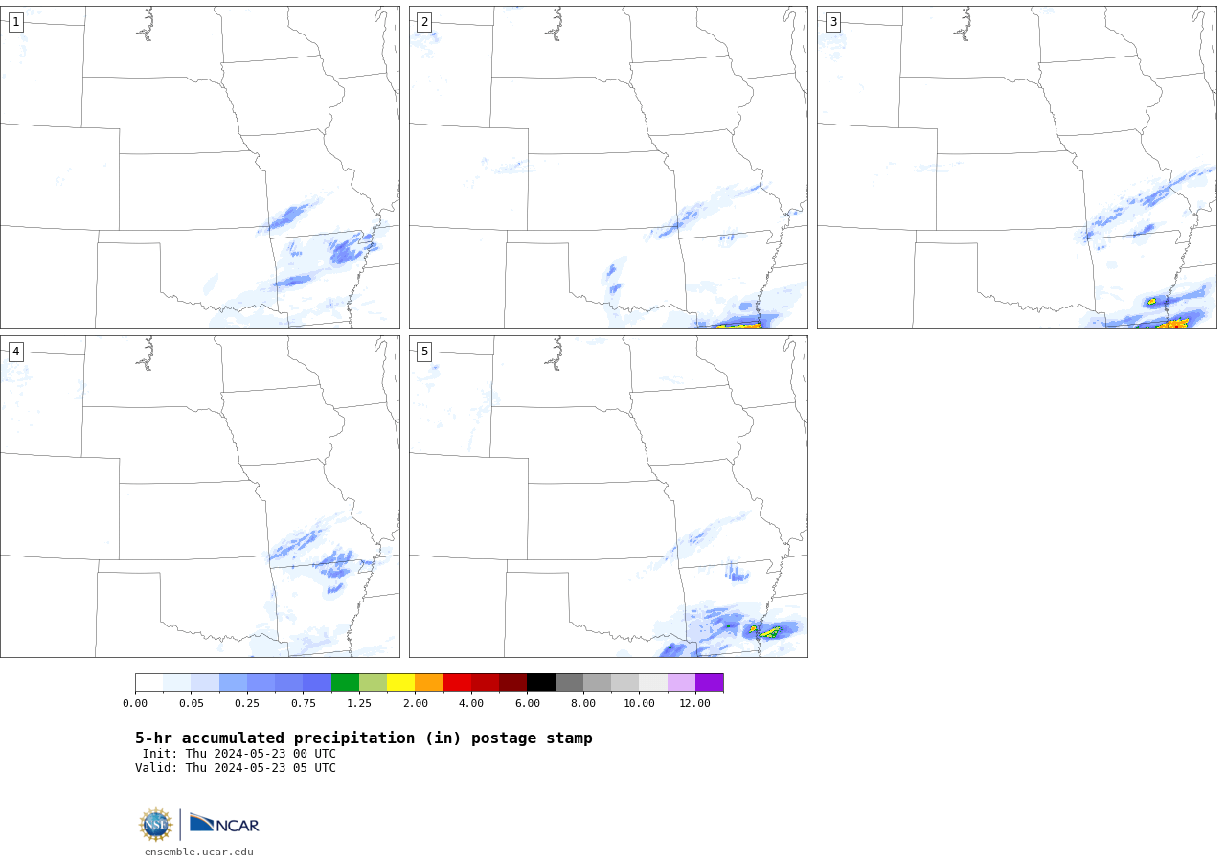Click the NSF seal logo
1226x863 pixels.
coord(156,825)
